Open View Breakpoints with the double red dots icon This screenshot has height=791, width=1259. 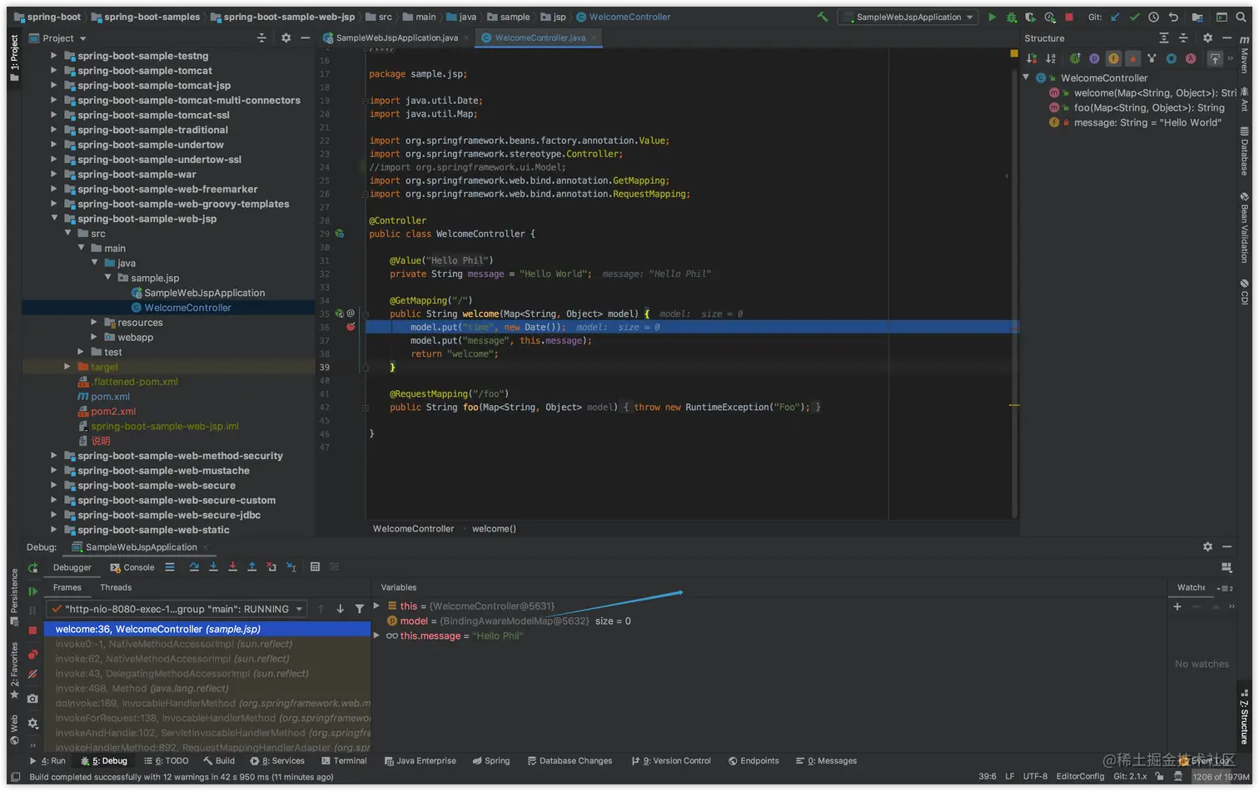tap(32, 655)
